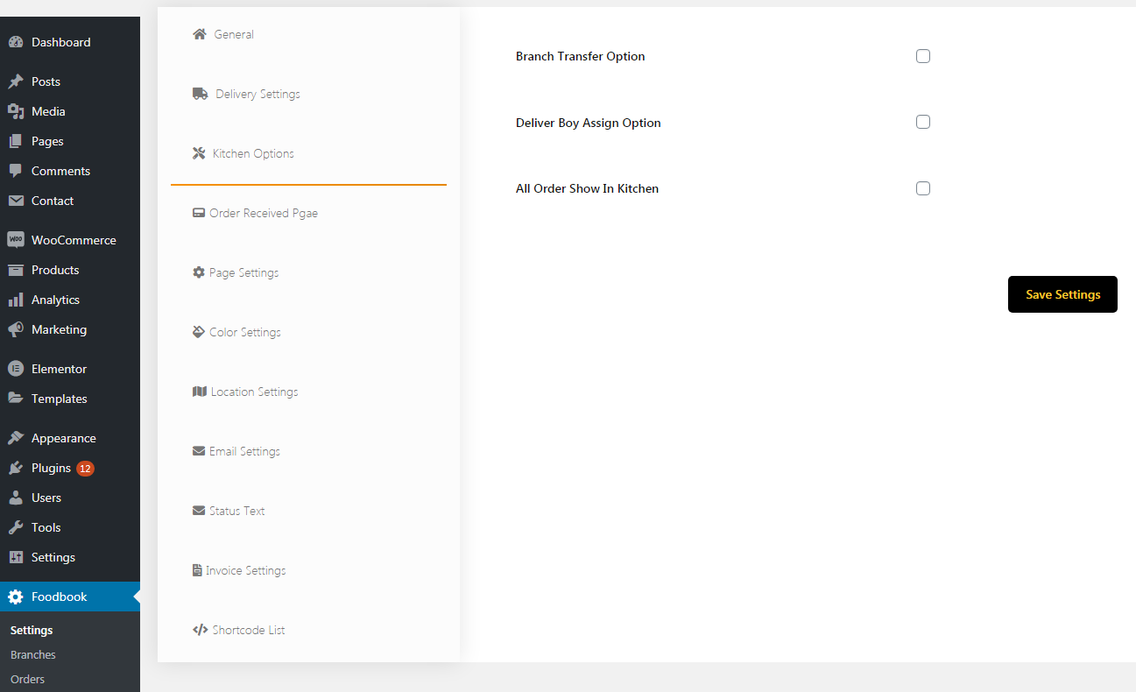Click the gear icon for Page Settings
Image resolution: width=1136 pixels, height=692 pixels.
tap(199, 272)
